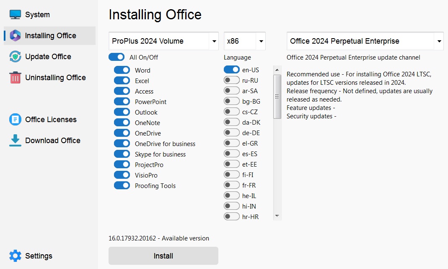Viewport: 448px width, 269px height.
Task: Turn on the et-EE language
Action: tap(232, 164)
